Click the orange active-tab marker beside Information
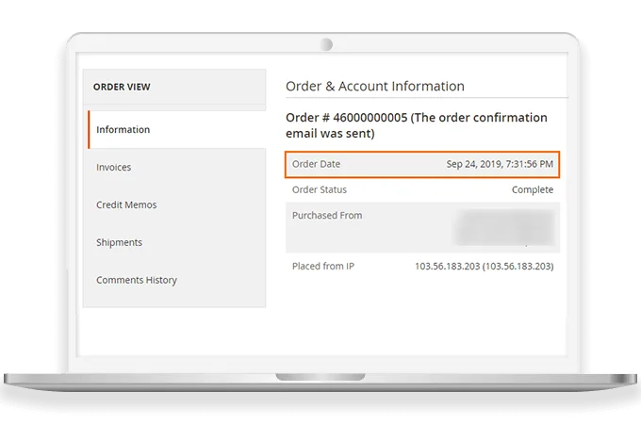 89,130
